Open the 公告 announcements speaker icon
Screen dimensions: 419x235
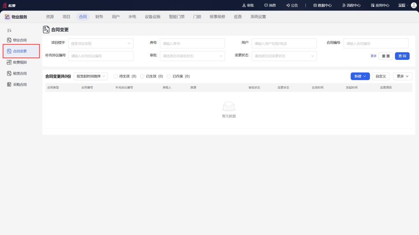288,5
